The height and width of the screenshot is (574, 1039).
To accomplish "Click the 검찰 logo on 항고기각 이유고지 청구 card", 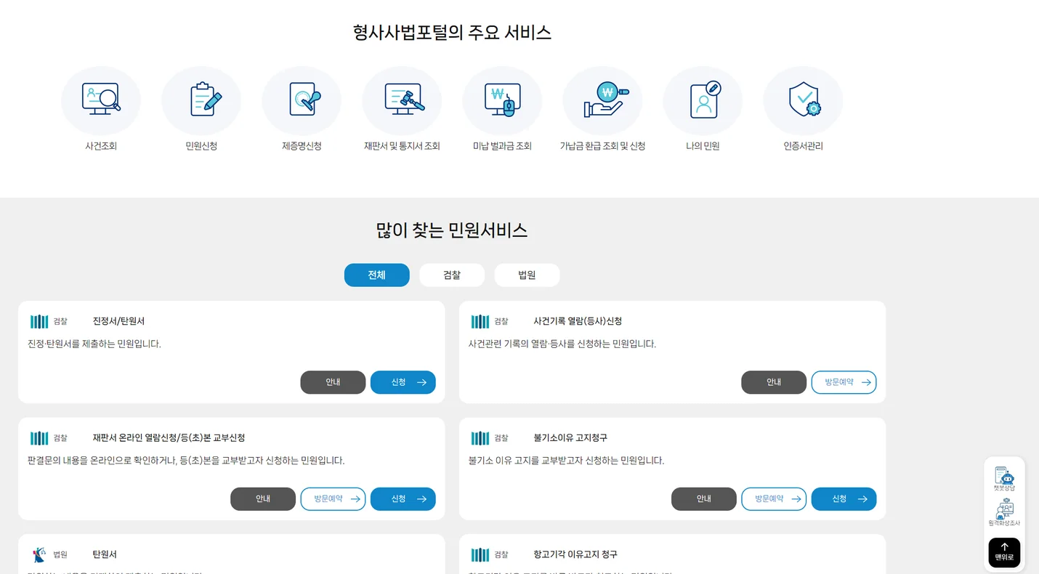I will click(480, 555).
